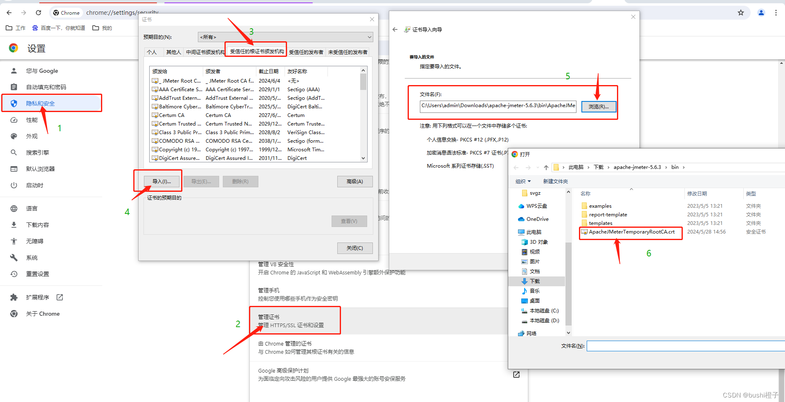785x402 pixels.
Task: Click the 默认浏览器 sidebar icon
Action: tap(14, 169)
